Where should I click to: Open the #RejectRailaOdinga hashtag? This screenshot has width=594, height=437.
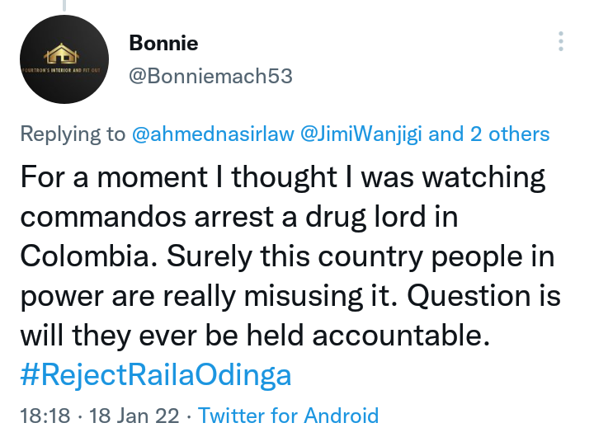[156, 375]
